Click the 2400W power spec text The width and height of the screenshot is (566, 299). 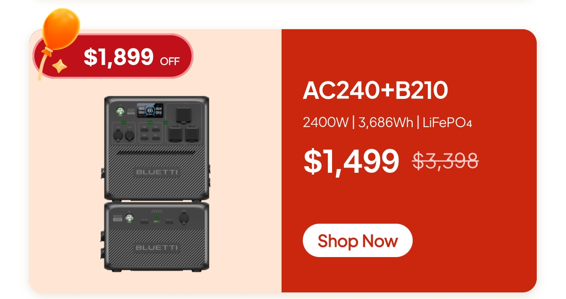tap(325, 123)
